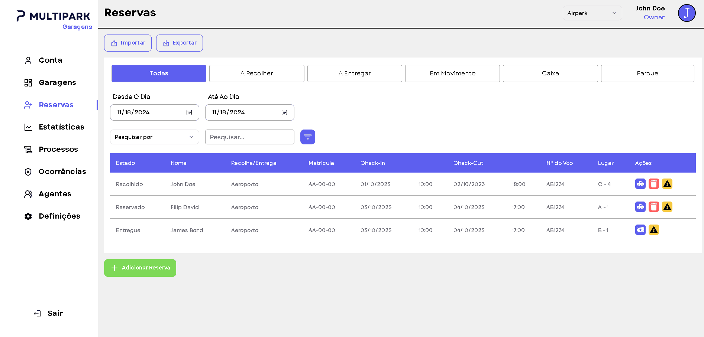
Task: Click the Exportar button
Action: pyautogui.click(x=179, y=43)
